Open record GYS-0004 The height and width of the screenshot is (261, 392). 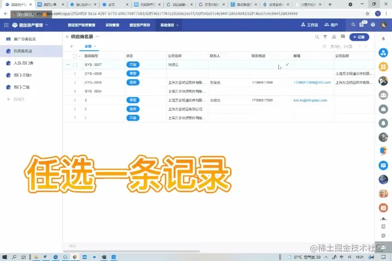[x=93, y=91]
